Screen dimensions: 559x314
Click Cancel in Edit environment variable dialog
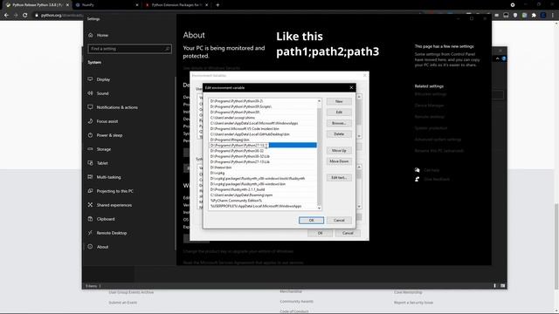339,221
